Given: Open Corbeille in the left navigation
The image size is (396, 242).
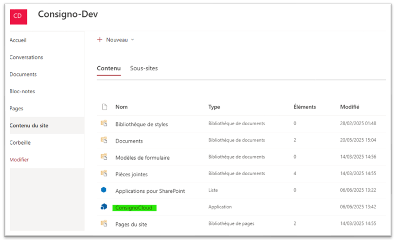Looking at the screenshot, I should click(x=20, y=143).
